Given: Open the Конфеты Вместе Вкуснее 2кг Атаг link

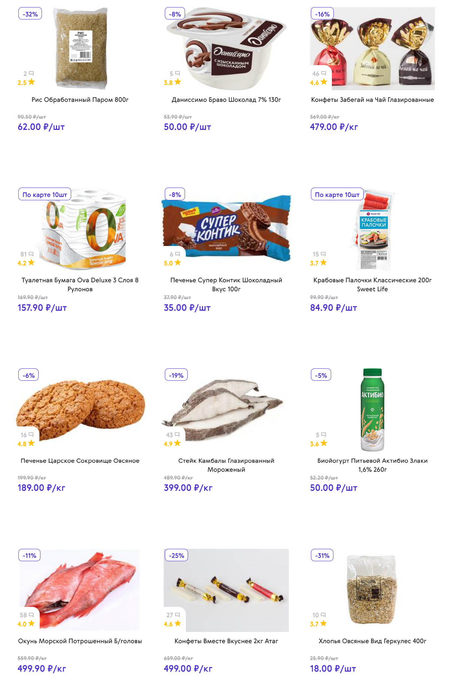Looking at the screenshot, I should [x=226, y=641].
